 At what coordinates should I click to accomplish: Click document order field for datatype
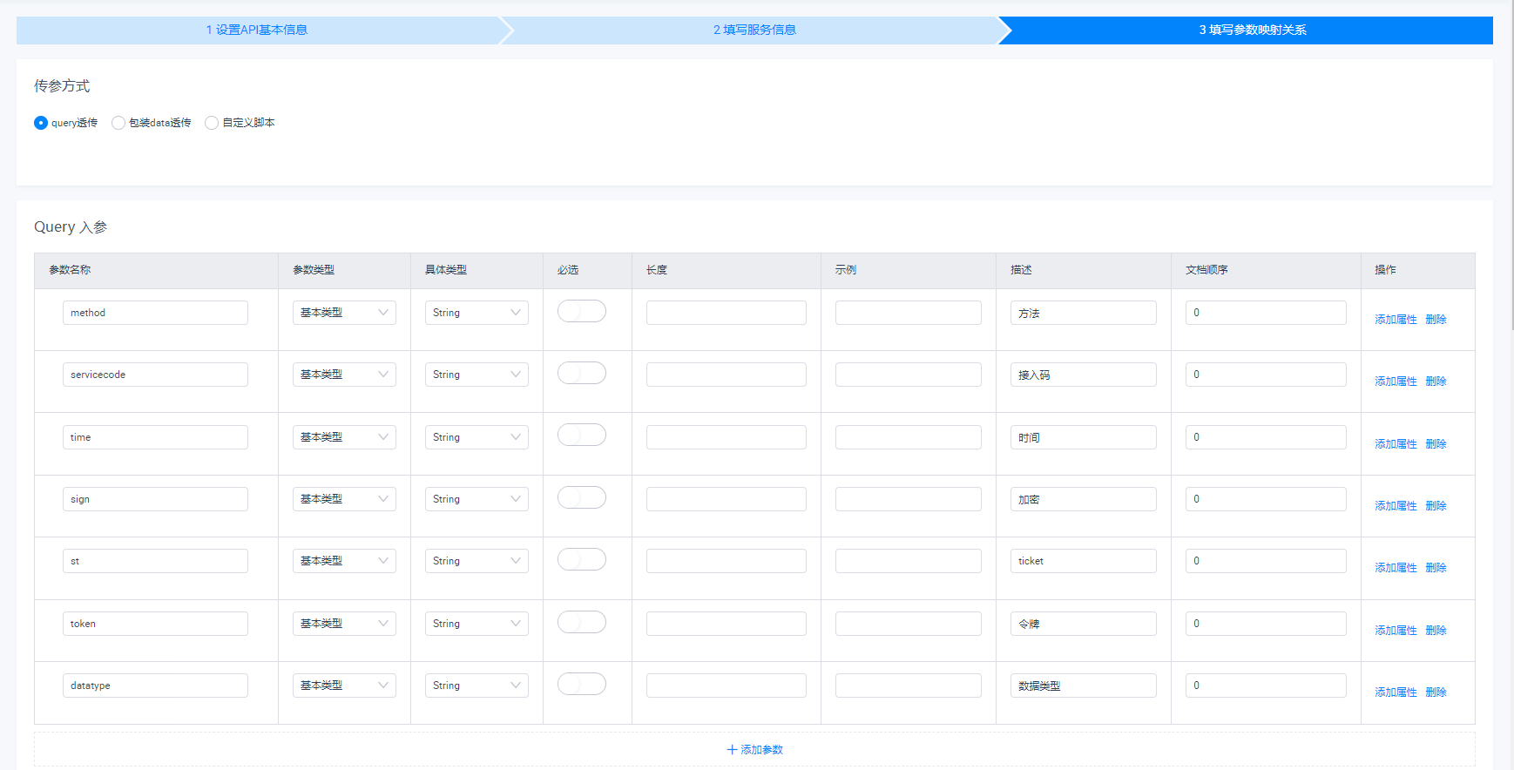pos(1266,686)
